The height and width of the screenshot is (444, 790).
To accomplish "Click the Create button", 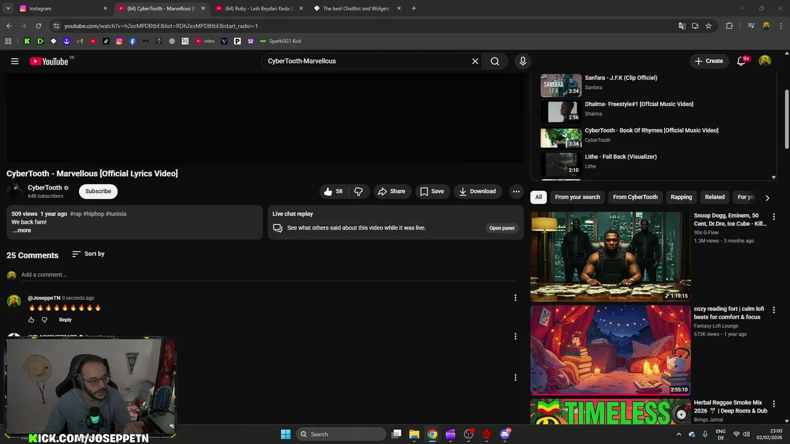I will [709, 61].
